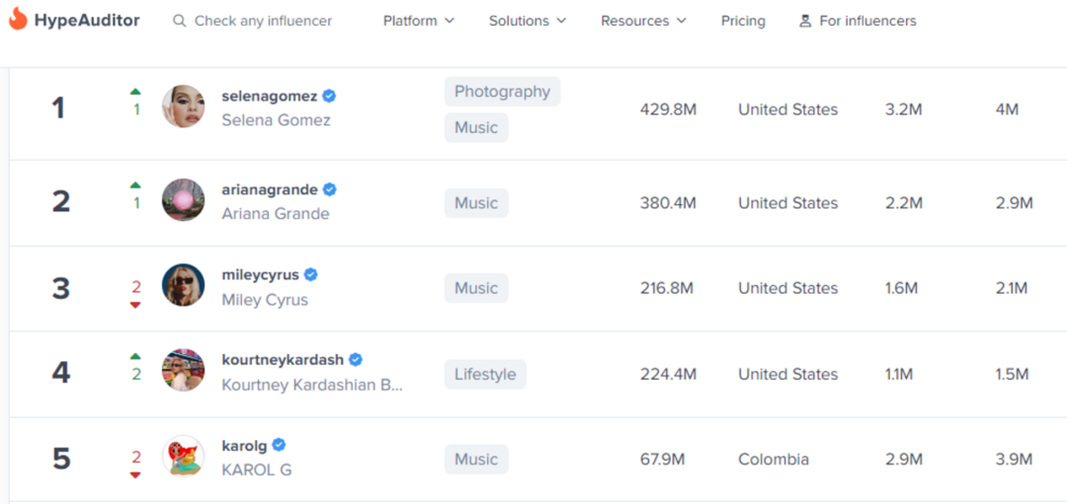Screen dimensions: 1067x504
Task: Click Selena Gomez's verified badge
Action: tap(330, 96)
